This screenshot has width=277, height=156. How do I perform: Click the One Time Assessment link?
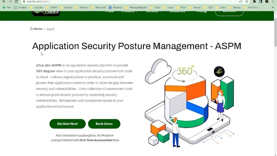coord(96,140)
